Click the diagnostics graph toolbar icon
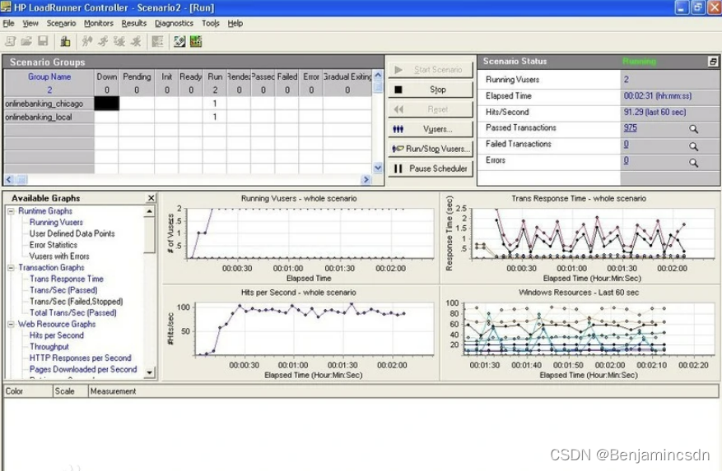 pyautogui.click(x=179, y=41)
